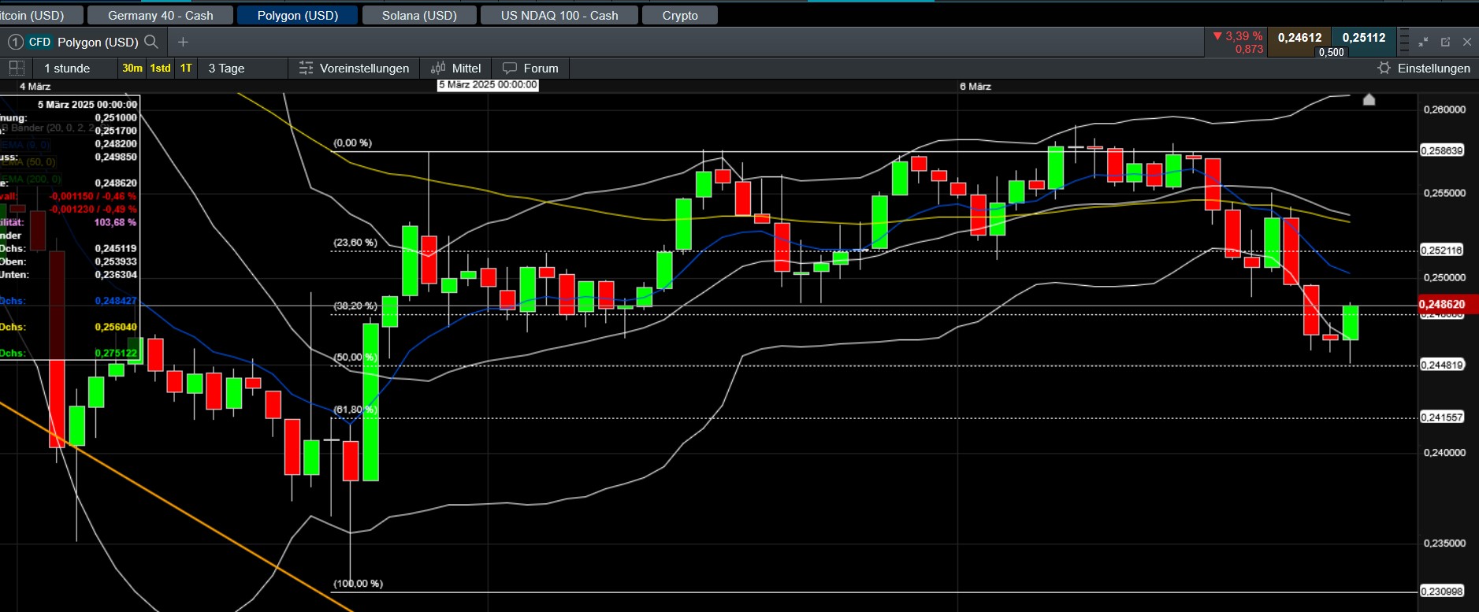Switch to the Polygon (USD) tab
Image resolution: width=1479 pixels, height=612 pixels.
298,15
